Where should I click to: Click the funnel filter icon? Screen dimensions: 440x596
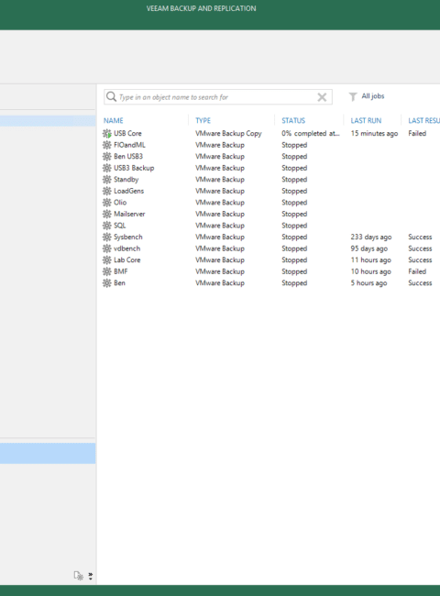click(353, 96)
